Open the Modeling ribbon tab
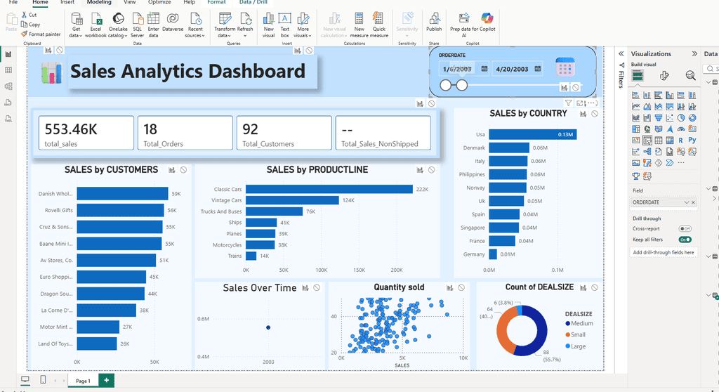This screenshot has height=392, width=719. (x=99, y=2)
